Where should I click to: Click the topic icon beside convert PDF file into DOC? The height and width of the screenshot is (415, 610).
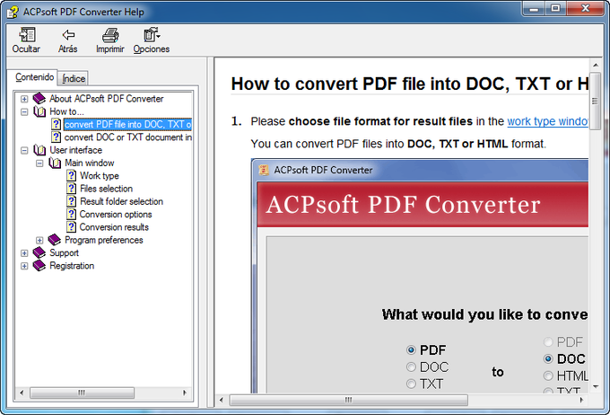point(56,124)
